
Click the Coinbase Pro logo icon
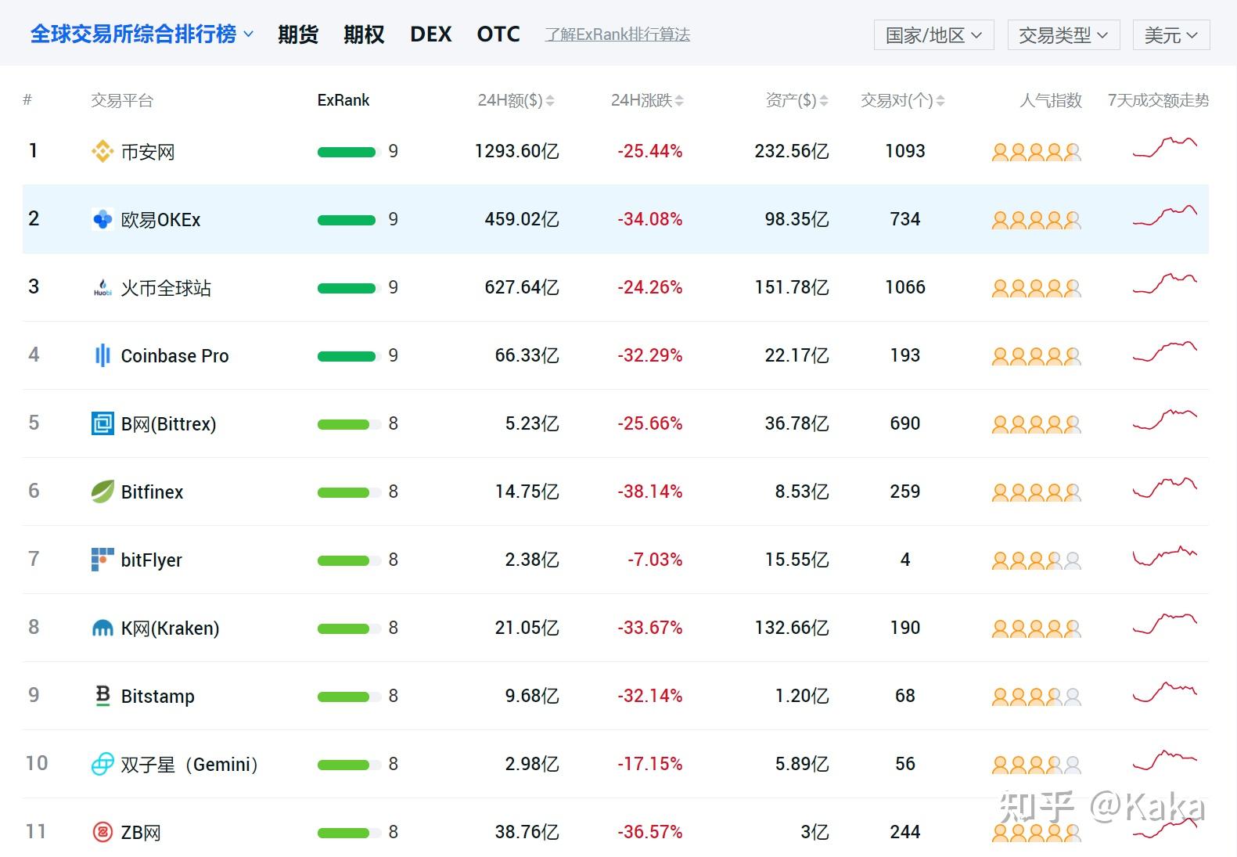point(102,355)
